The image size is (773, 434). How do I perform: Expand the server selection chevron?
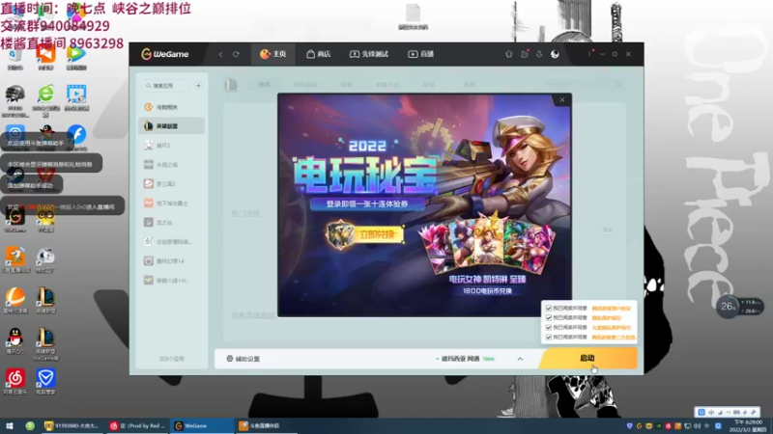520,359
